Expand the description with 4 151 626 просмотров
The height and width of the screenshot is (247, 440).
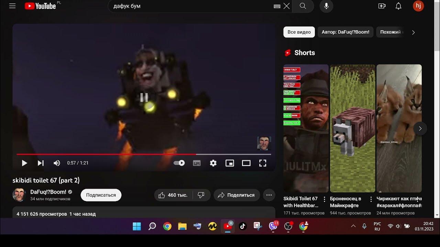click(144, 212)
